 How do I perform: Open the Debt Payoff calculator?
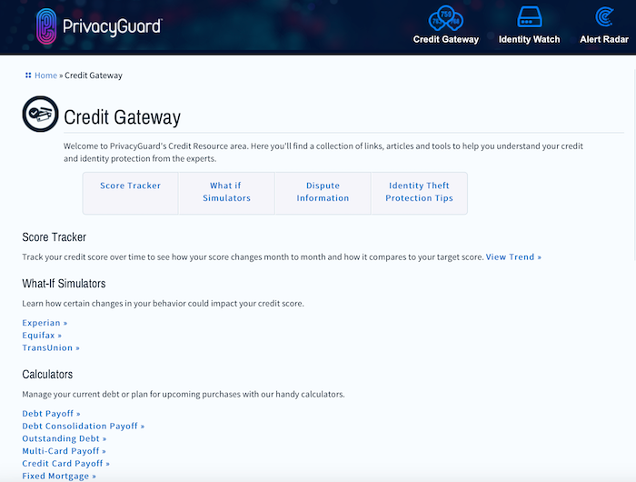51,414
